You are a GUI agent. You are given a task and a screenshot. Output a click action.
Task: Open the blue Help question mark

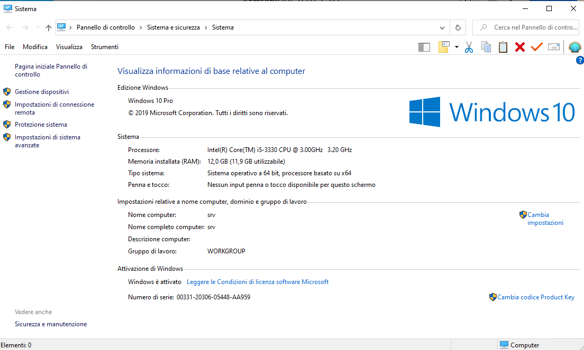(x=580, y=60)
